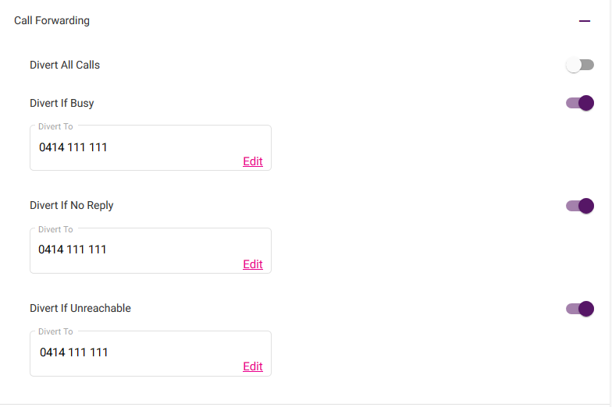Click the Divert If Unreachable label
Screen dimensions: 612x407
tap(80, 309)
